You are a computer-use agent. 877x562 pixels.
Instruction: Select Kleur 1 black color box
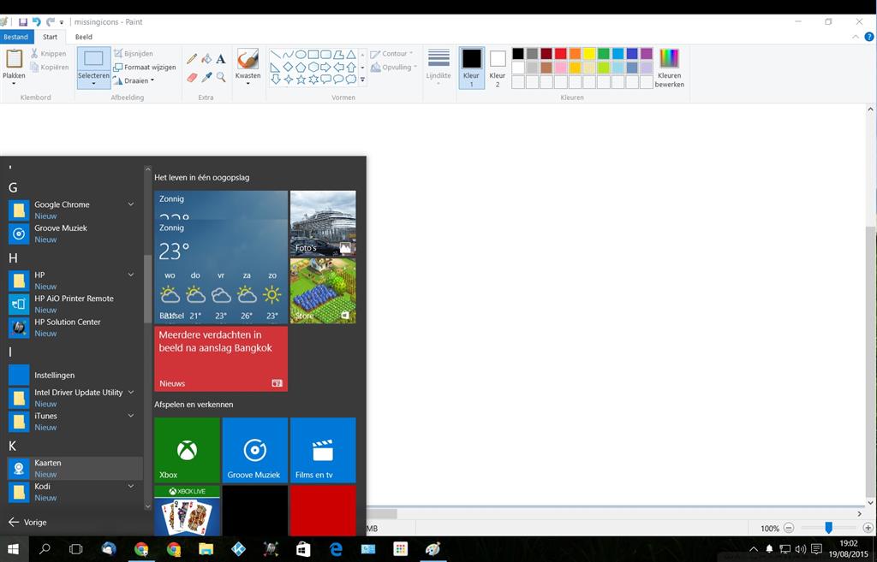coord(471,68)
